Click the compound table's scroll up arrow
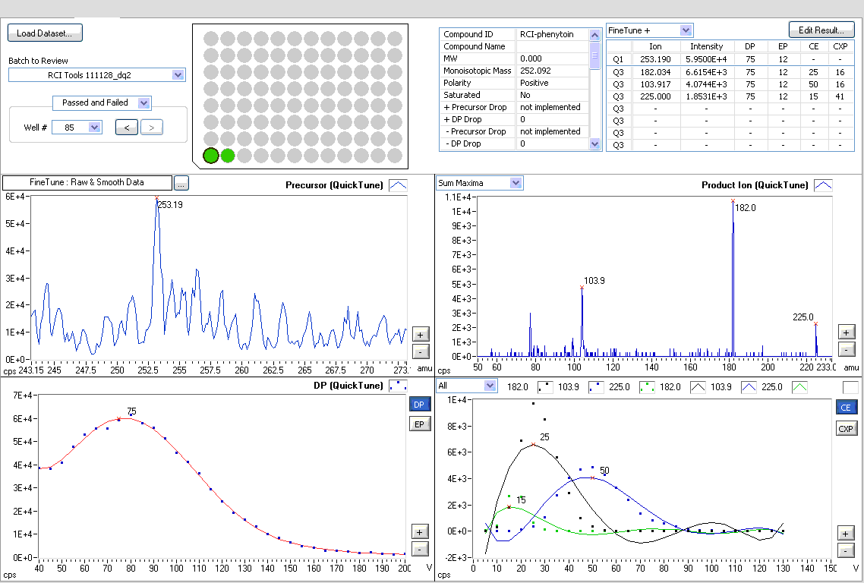Viewport: 864px width, 583px height. pos(594,35)
